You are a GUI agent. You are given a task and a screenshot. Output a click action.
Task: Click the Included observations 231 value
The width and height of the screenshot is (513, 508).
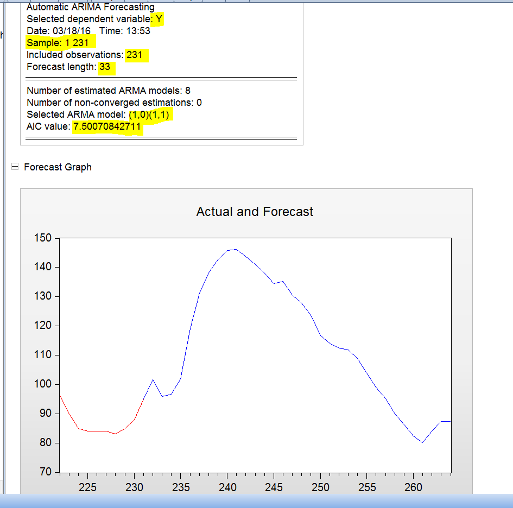coord(134,55)
